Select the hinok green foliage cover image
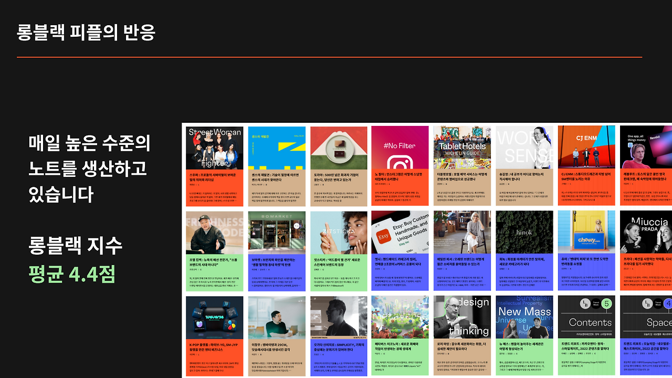The height and width of the screenshot is (378, 672). pyautogui.click(x=524, y=233)
